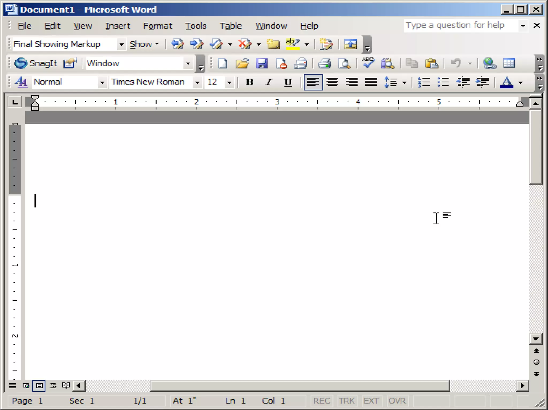Click the Insert Table icon
Image resolution: width=548 pixels, height=410 pixels.
click(509, 63)
